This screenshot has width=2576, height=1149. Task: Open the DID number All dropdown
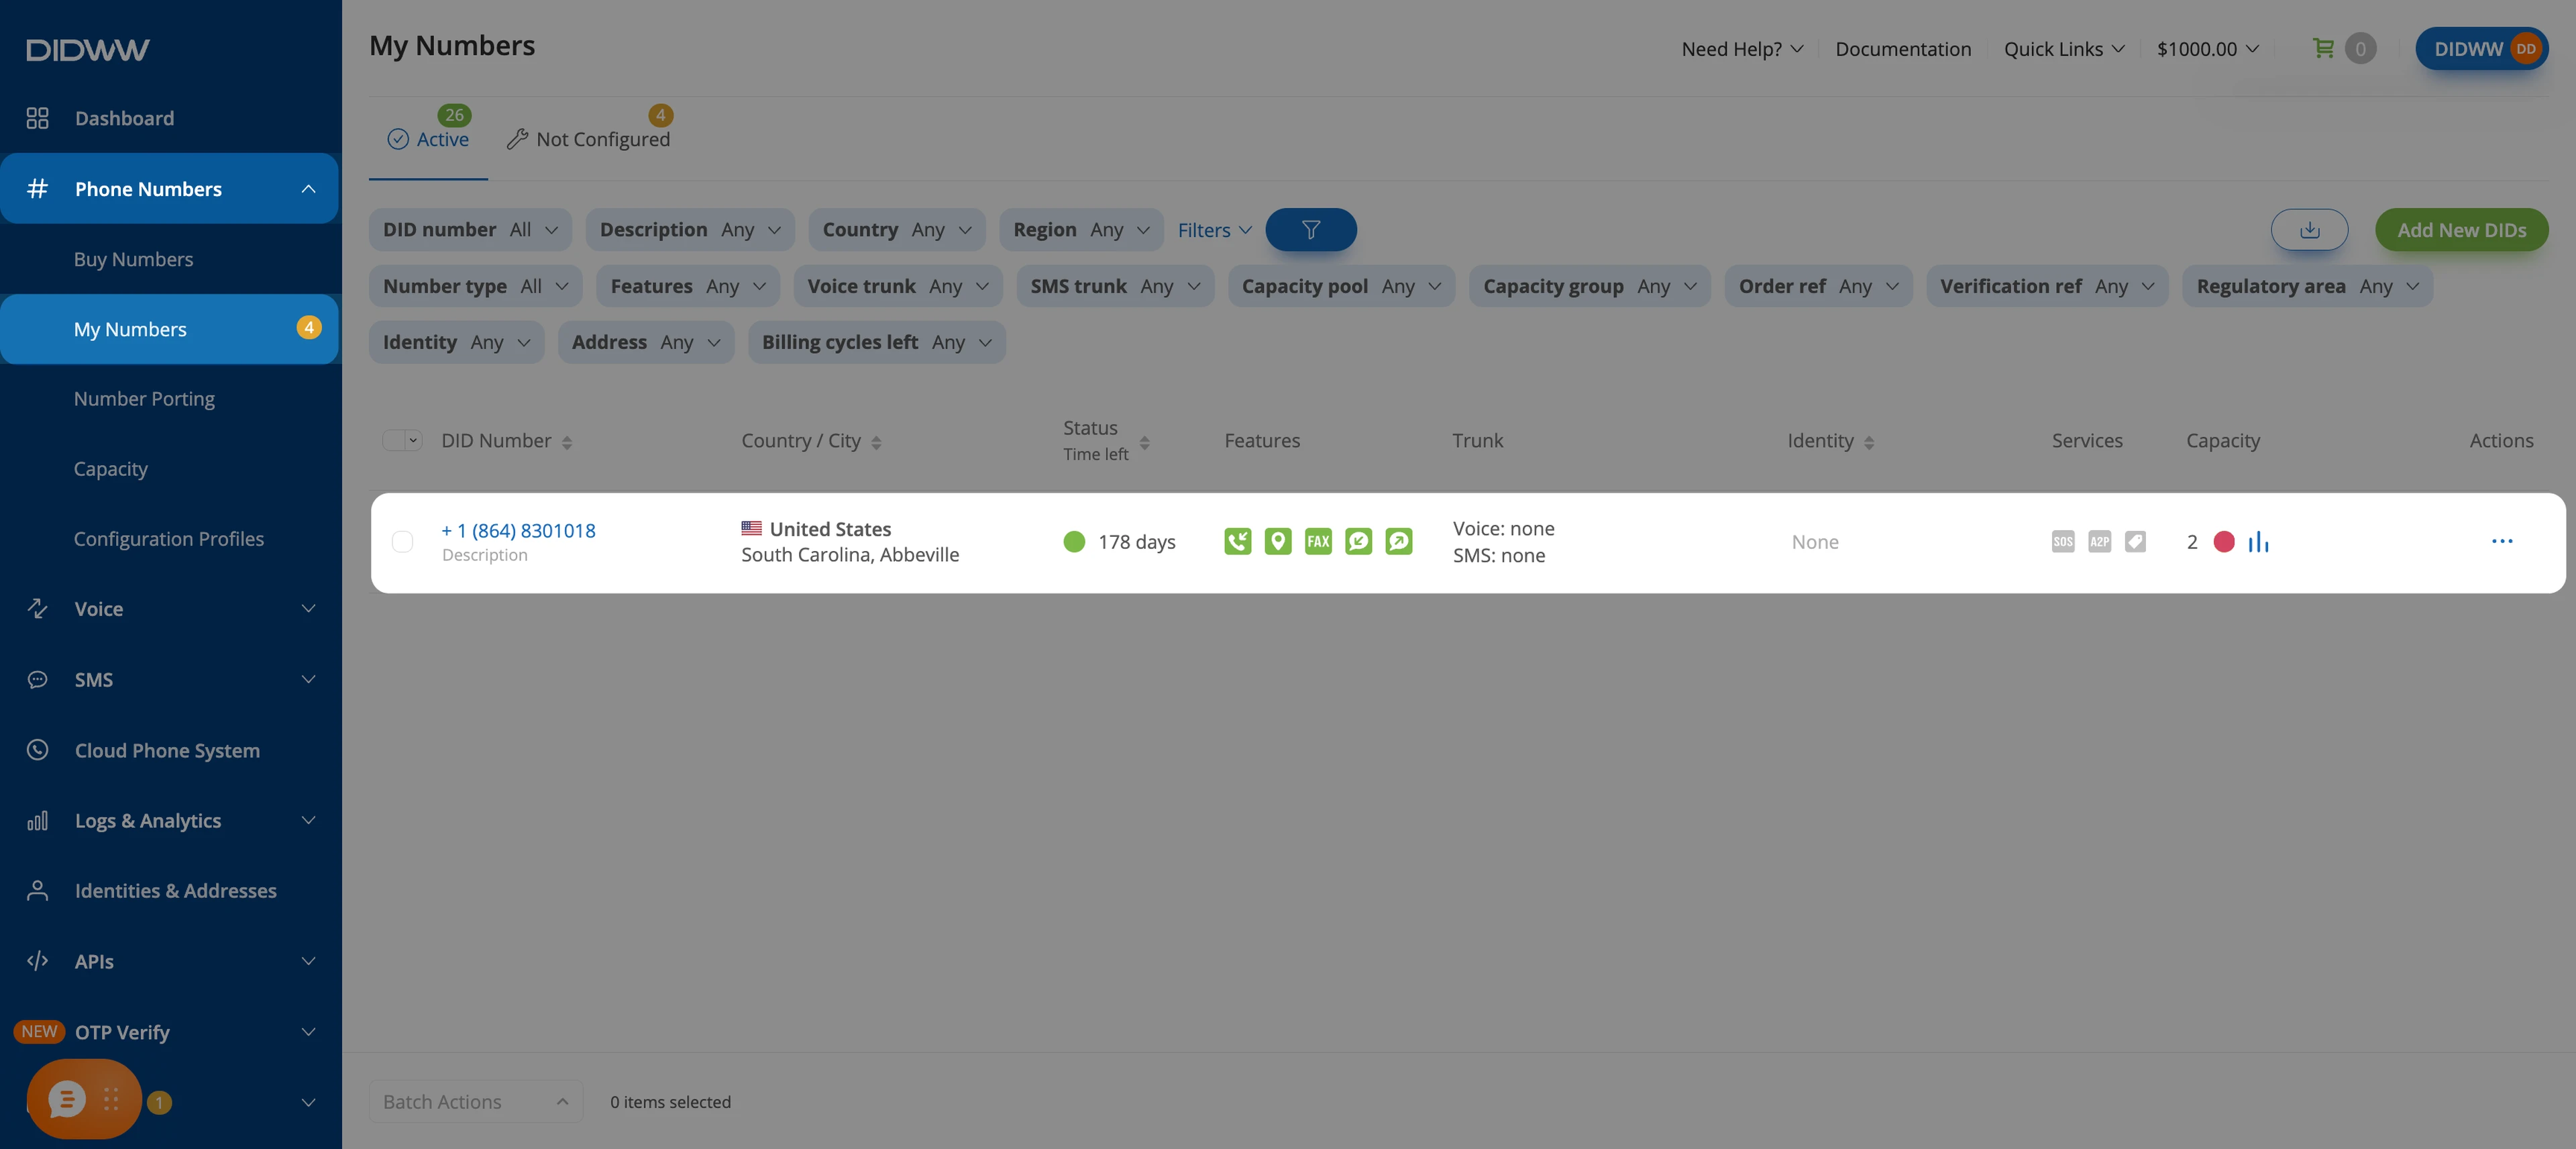click(x=470, y=230)
